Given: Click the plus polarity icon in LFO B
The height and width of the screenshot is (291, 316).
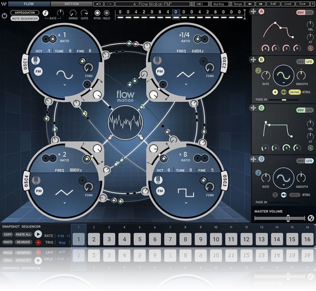Looking at the screenshot, I should pos(275,92).
